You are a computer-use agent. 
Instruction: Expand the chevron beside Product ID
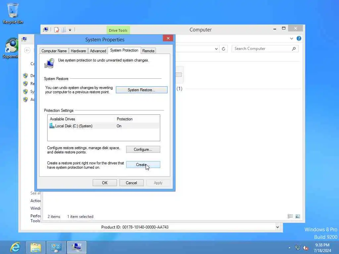click(x=277, y=227)
